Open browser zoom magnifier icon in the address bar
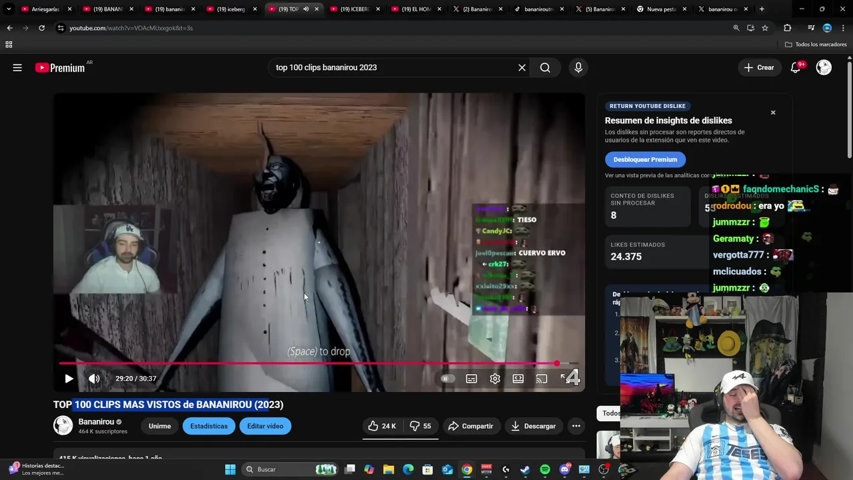The height and width of the screenshot is (480, 853). point(736,28)
